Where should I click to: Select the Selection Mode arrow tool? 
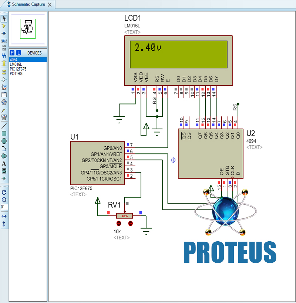coord(4,18)
